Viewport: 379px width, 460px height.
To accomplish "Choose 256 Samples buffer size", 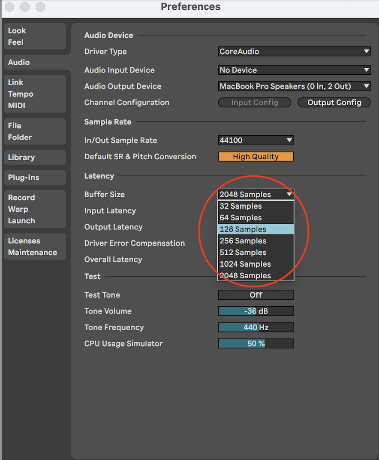I will tap(256, 241).
